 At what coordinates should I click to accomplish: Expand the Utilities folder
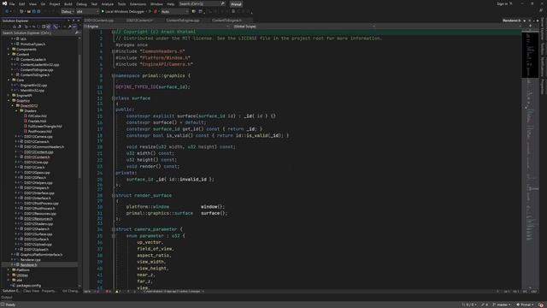9,275
